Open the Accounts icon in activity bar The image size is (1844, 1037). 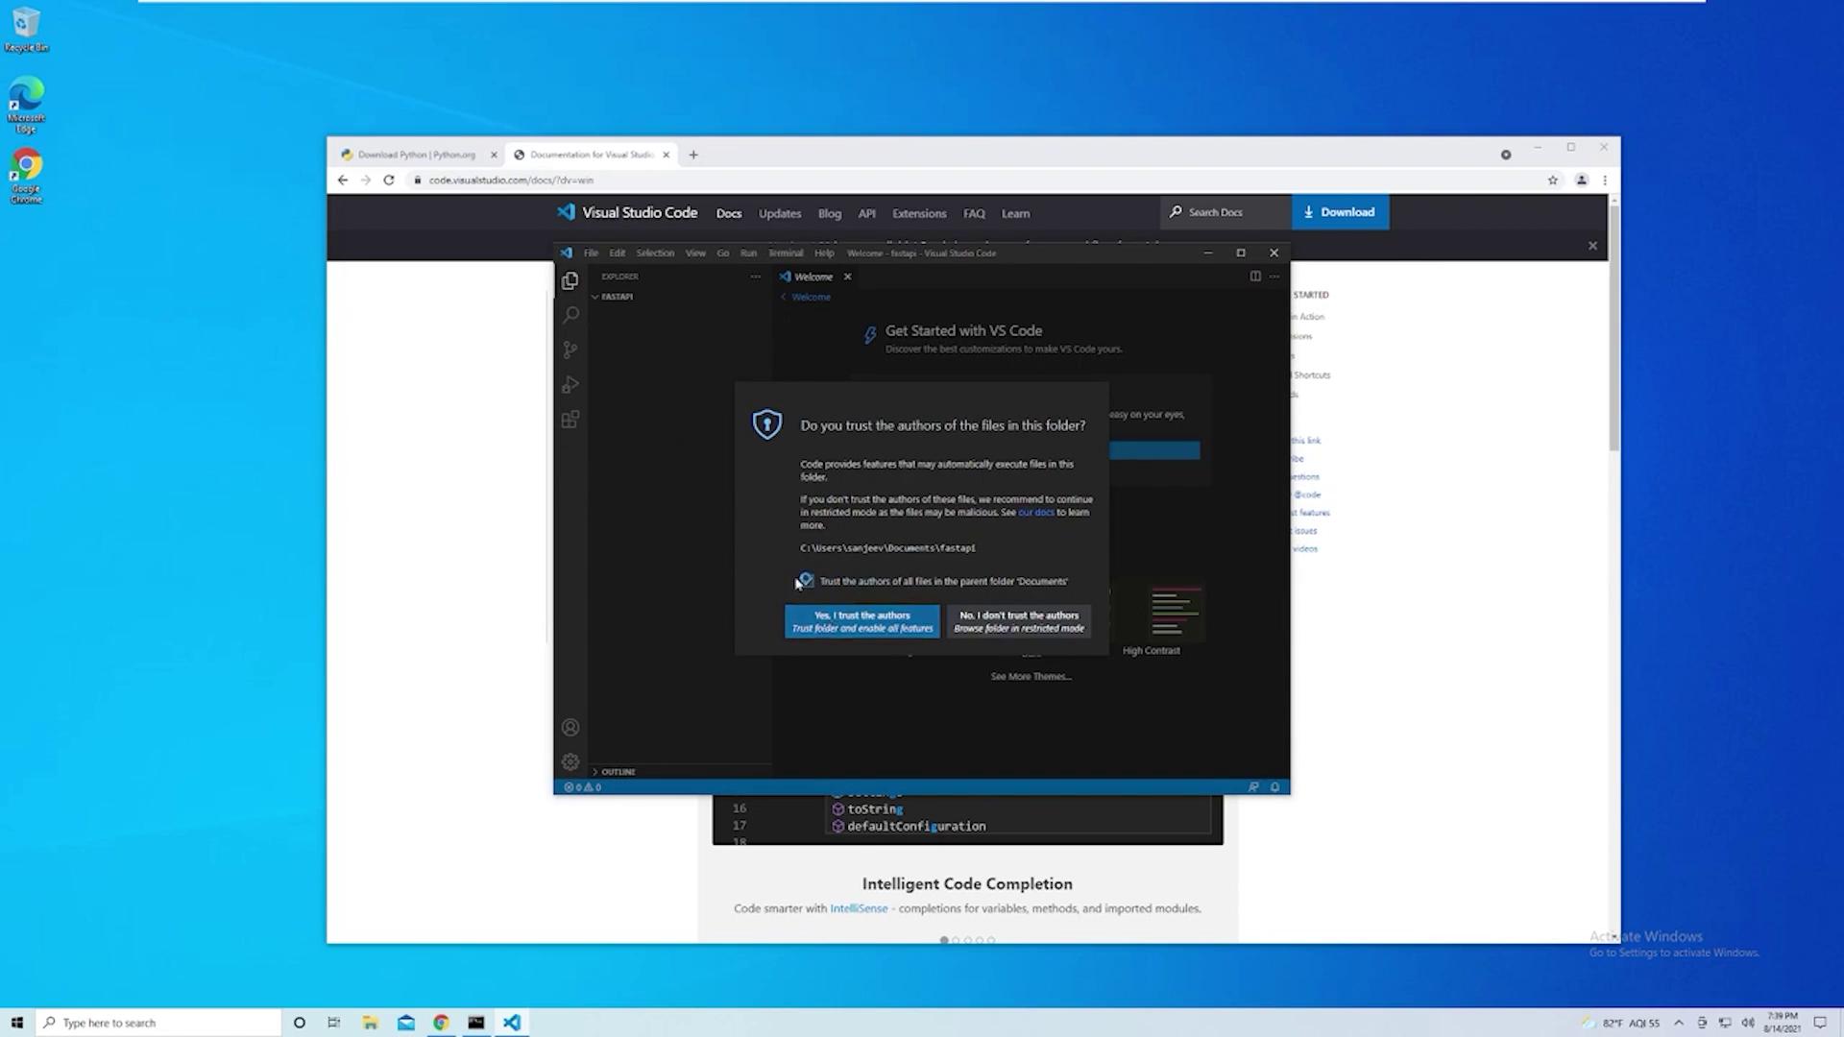point(570,728)
